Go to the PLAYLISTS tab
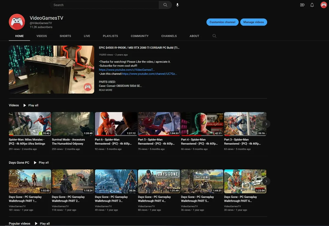This screenshot has width=329, height=226. (x=110, y=36)
